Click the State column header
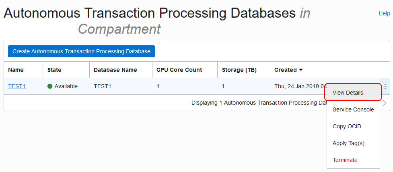393x172 pixels. (x=54, y=70)
